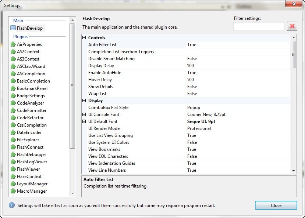Click the CssCompletion plugin puzzle icon
The image size is (305, 218).
pos(13,125)
